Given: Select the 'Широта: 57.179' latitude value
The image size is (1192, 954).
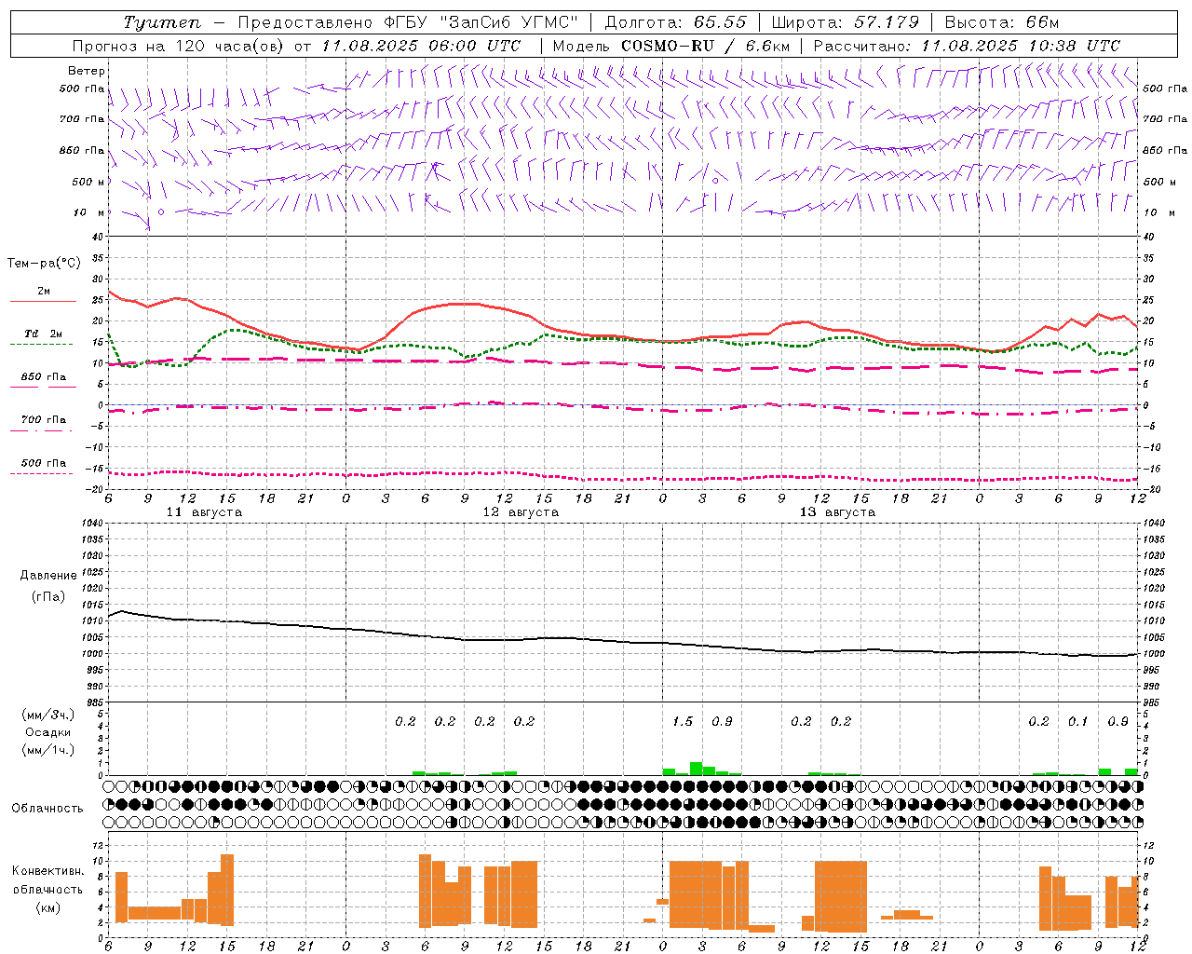Looking at the screenshot, I should (845, 22).
